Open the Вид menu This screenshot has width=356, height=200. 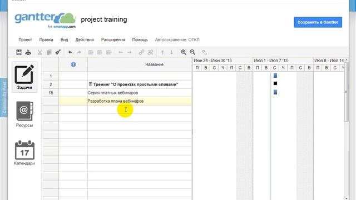coord(65,39)
